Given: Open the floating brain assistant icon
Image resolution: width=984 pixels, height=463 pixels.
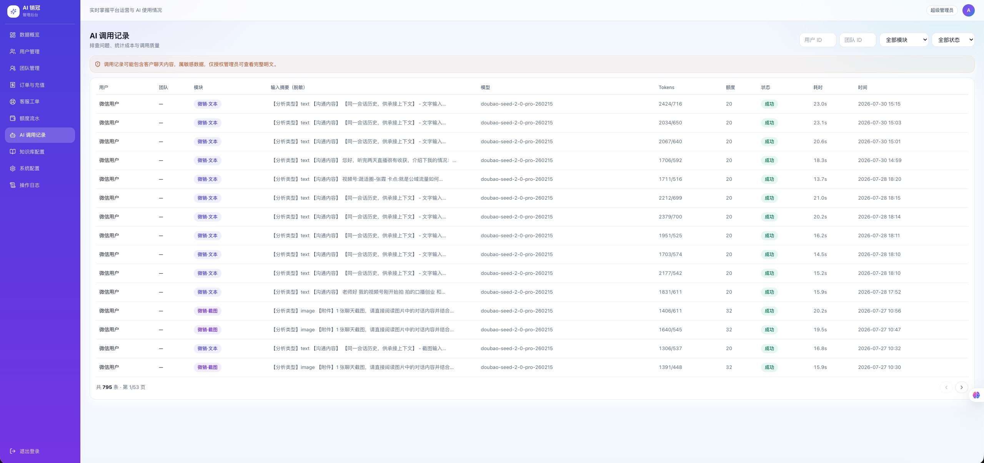Looking at the screenshot, I should pos(976,395).
